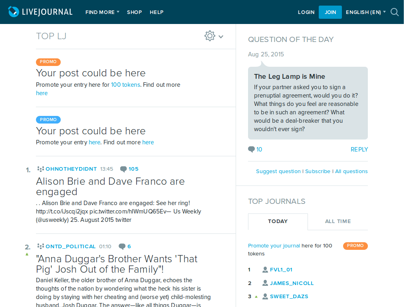Viewport: 409px width, 307px height.
Task: Click the LiveJournal pencil logo
Action: [14, 12]
